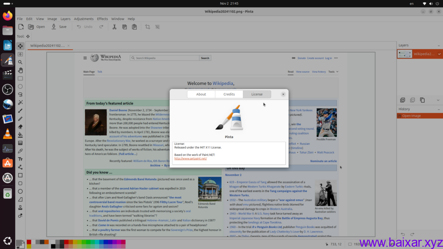Click the Save button in toolbar
The height and width of the screenshot is (249, 443).
tap(59, 27)
